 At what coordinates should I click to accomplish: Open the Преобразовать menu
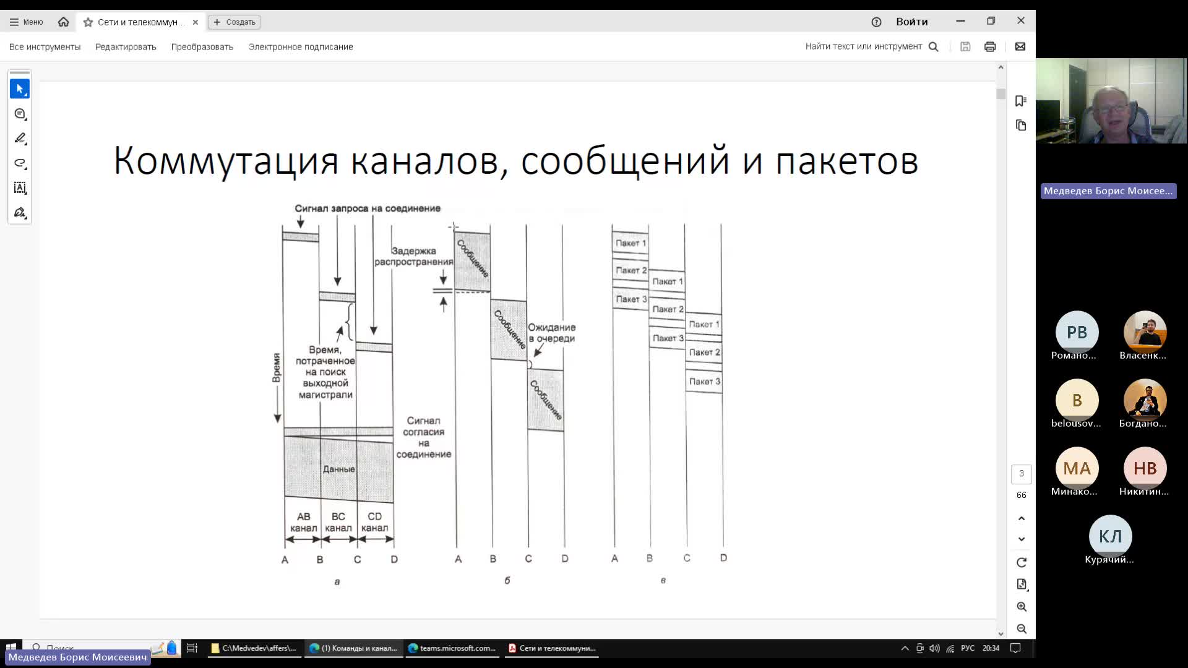[202, 46]
